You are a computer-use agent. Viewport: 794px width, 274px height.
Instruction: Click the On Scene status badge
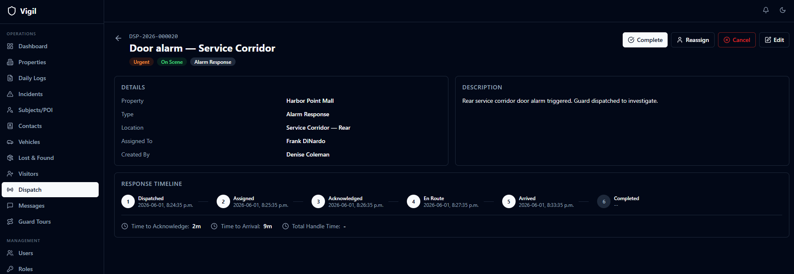(172, 62)
